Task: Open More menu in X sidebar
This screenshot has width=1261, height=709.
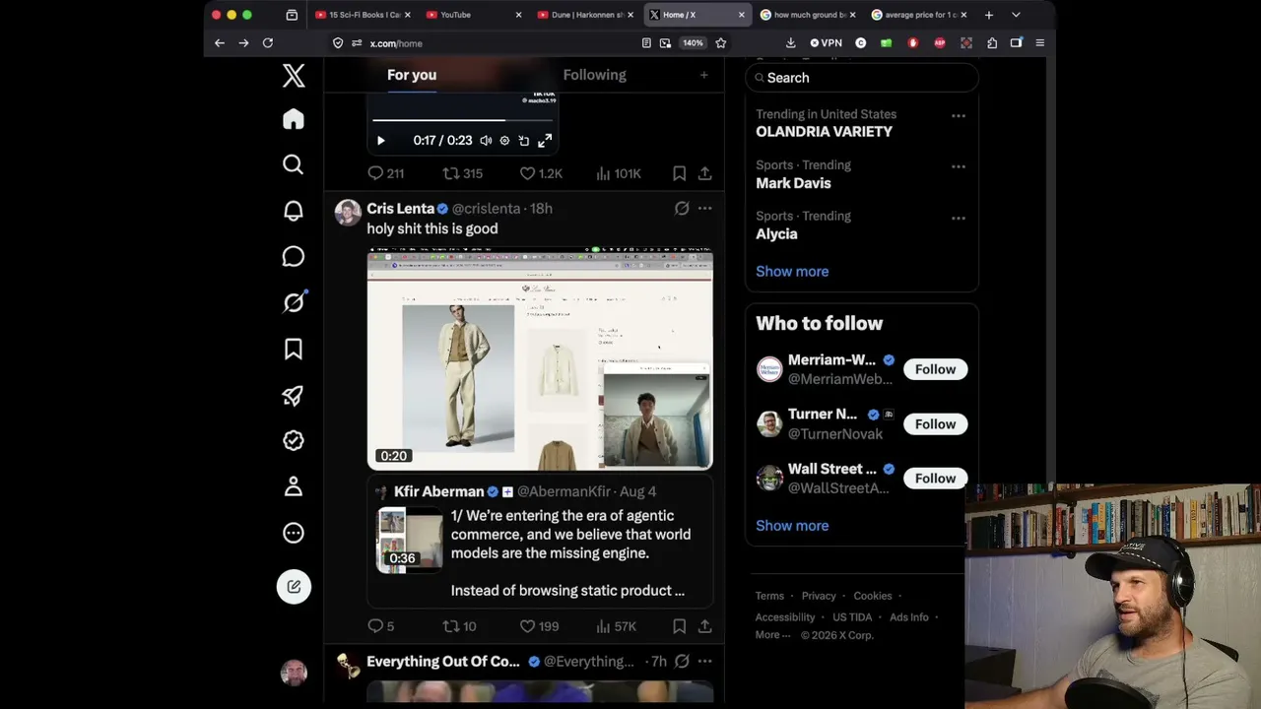Action: click(294, 533)
